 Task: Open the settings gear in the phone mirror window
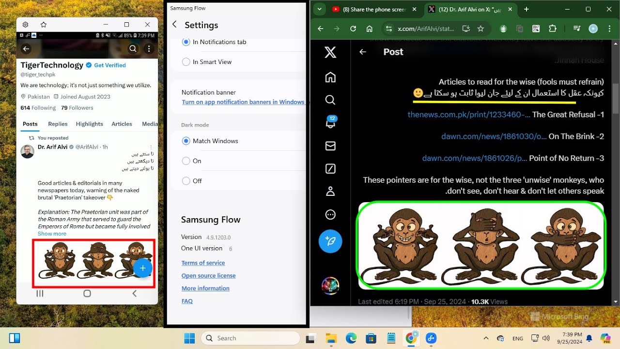click(25, 25)
